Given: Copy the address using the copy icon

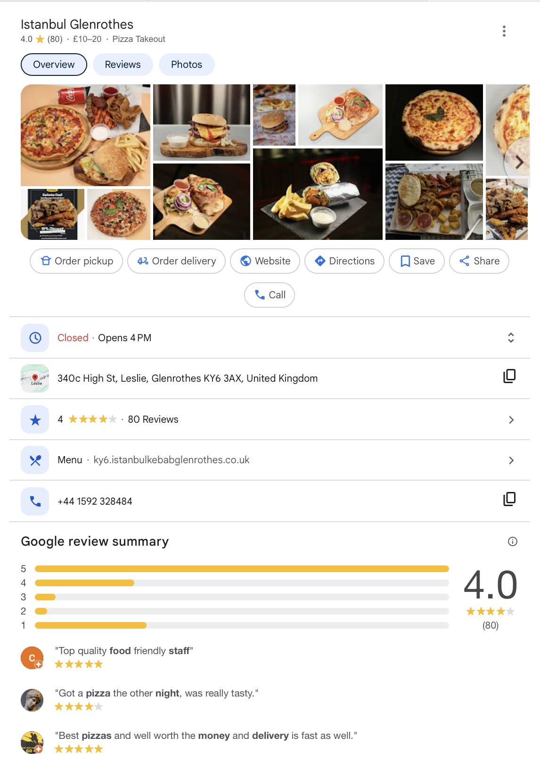Looking at the screenshot, I should [509, 376].
